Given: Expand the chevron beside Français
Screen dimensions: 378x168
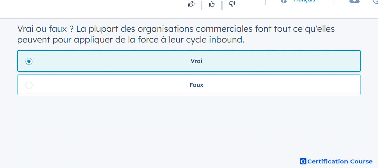Looking at the screenshot, I should pyautogui.click(x=318, y=1).
